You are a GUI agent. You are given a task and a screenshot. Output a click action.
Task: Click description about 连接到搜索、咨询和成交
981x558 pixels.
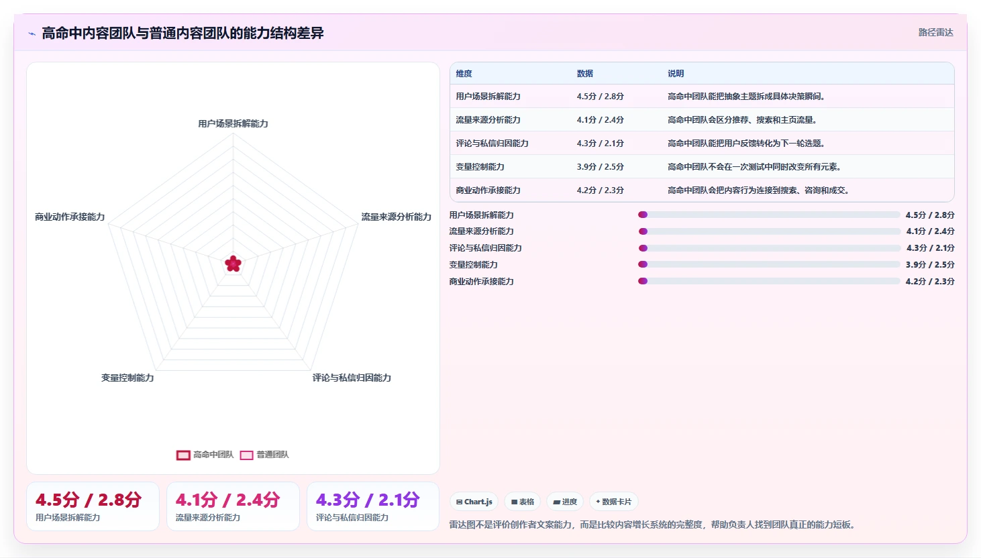758,190
